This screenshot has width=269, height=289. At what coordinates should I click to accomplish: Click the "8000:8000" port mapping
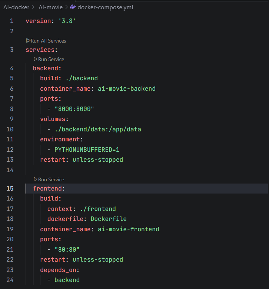74,109
